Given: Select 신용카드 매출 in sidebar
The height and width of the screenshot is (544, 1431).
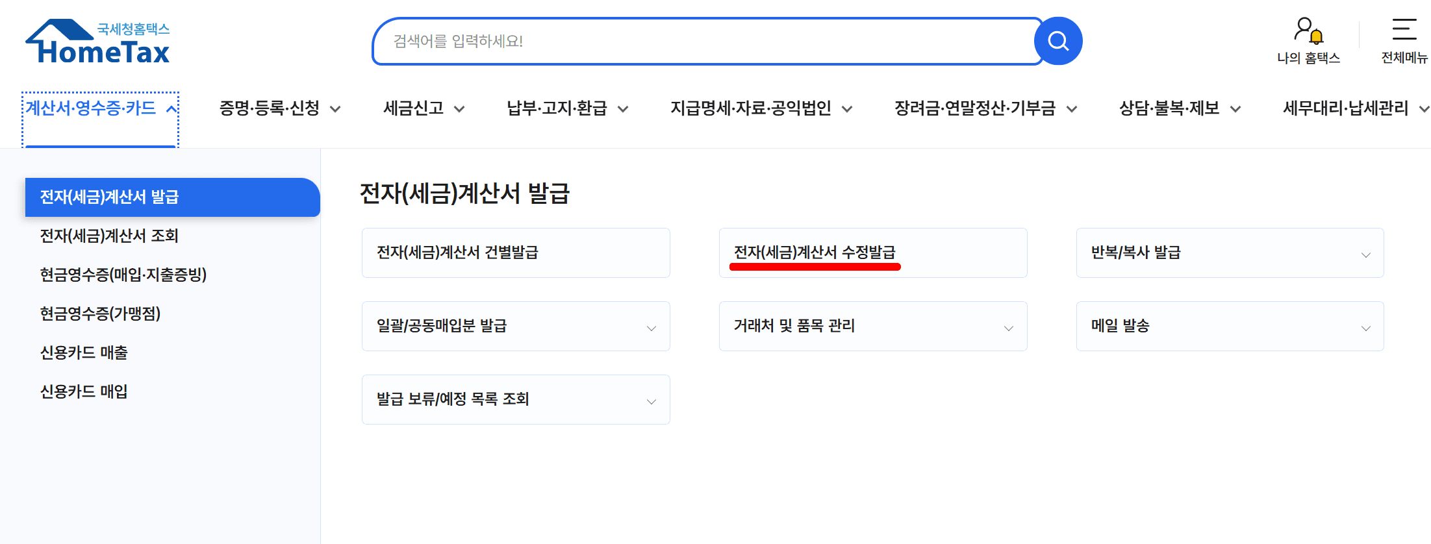Looking at the screenshot, I should click(84, 352).
